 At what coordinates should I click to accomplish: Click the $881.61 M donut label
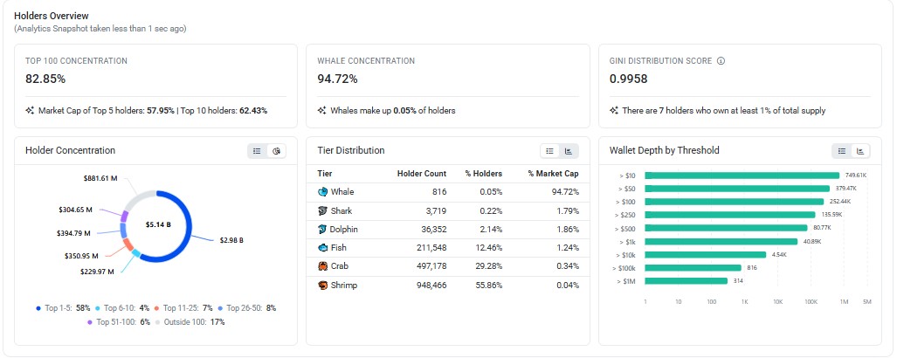100,178
